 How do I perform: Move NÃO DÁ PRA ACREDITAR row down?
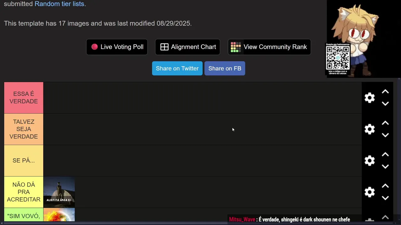385,198
